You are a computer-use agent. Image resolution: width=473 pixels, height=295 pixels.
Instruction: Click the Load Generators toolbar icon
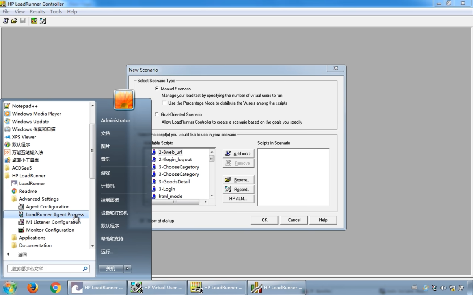coord(34,21)
